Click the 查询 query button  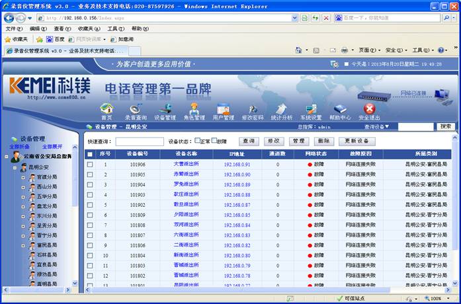point(249,141)
